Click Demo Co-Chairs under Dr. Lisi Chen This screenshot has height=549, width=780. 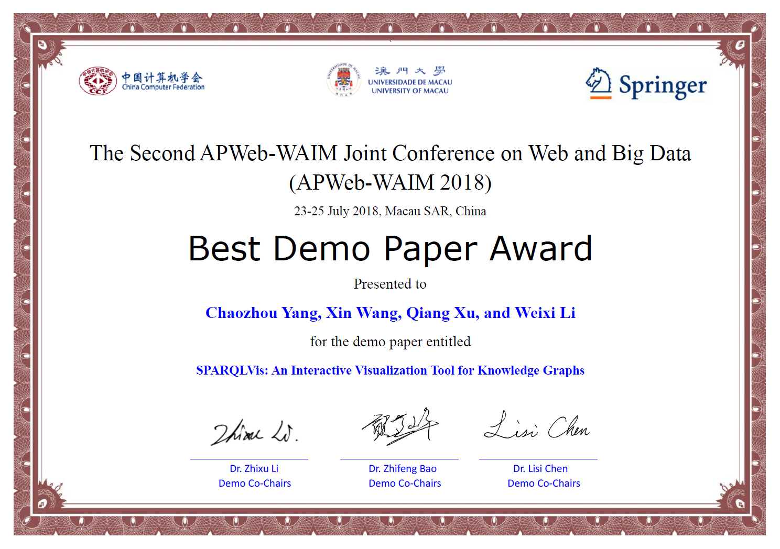tap(544, 484)
